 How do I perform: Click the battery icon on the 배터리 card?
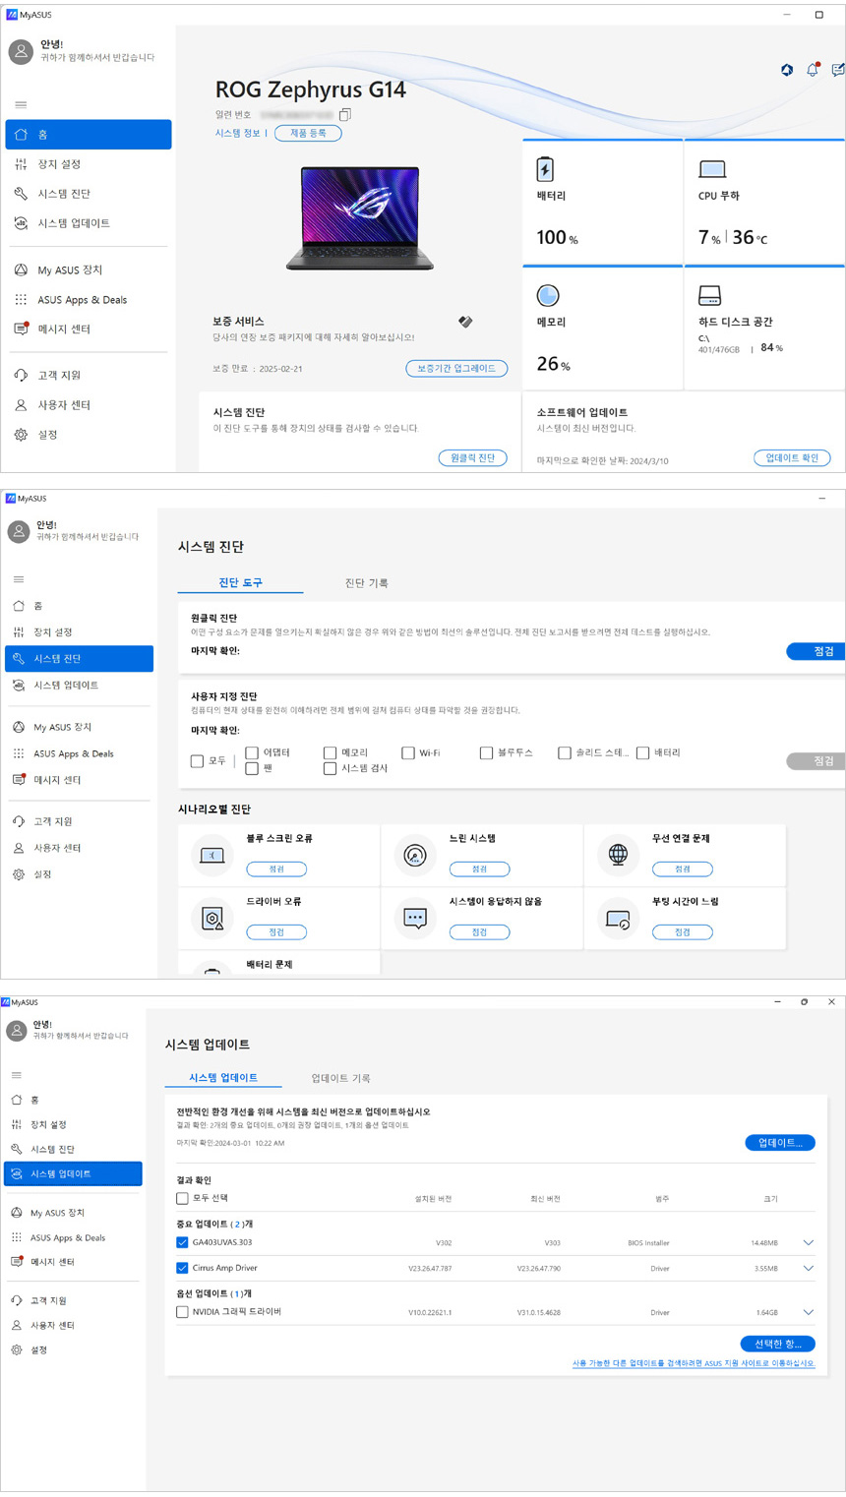pyautogui.click(x=545, y=169)
